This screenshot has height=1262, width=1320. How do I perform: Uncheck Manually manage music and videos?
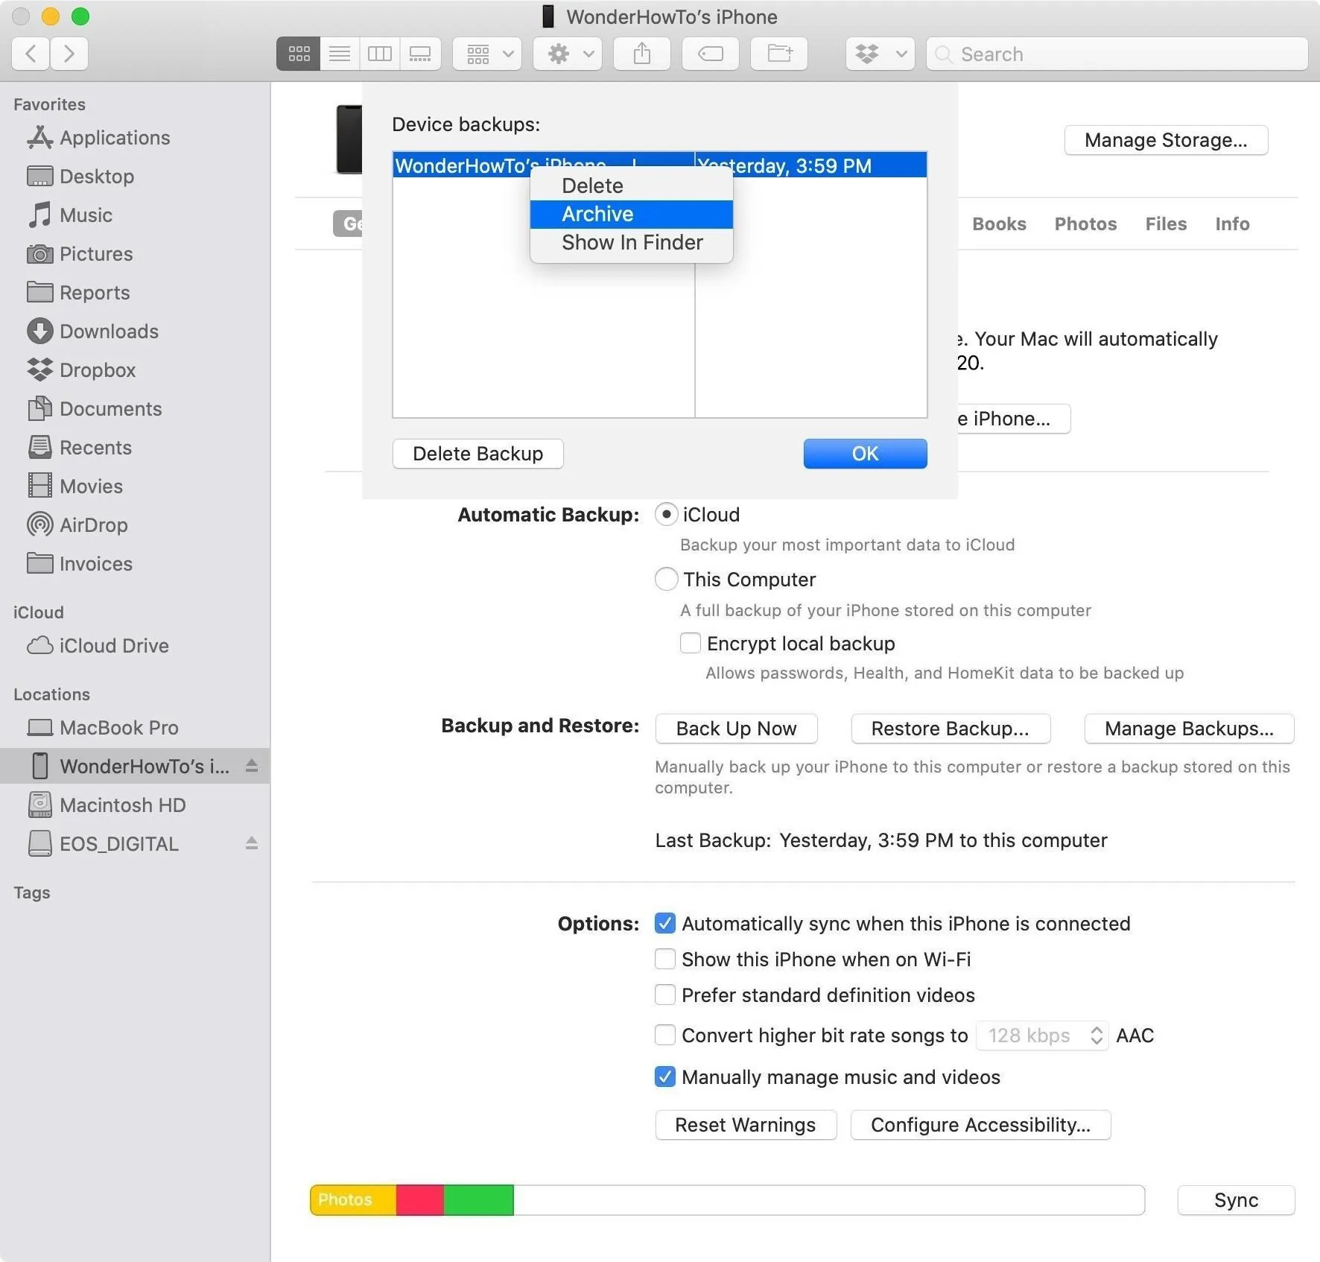(665, 1077)
